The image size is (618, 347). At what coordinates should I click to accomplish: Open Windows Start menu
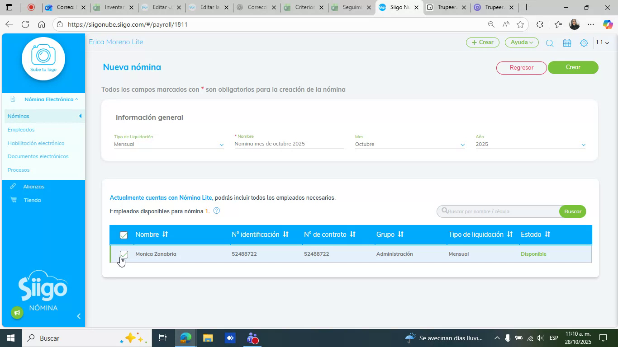[10, 338]
